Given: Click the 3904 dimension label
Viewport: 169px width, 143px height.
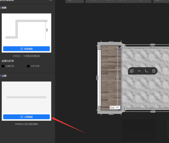Looking at the screenshot, I should (118, 78).
